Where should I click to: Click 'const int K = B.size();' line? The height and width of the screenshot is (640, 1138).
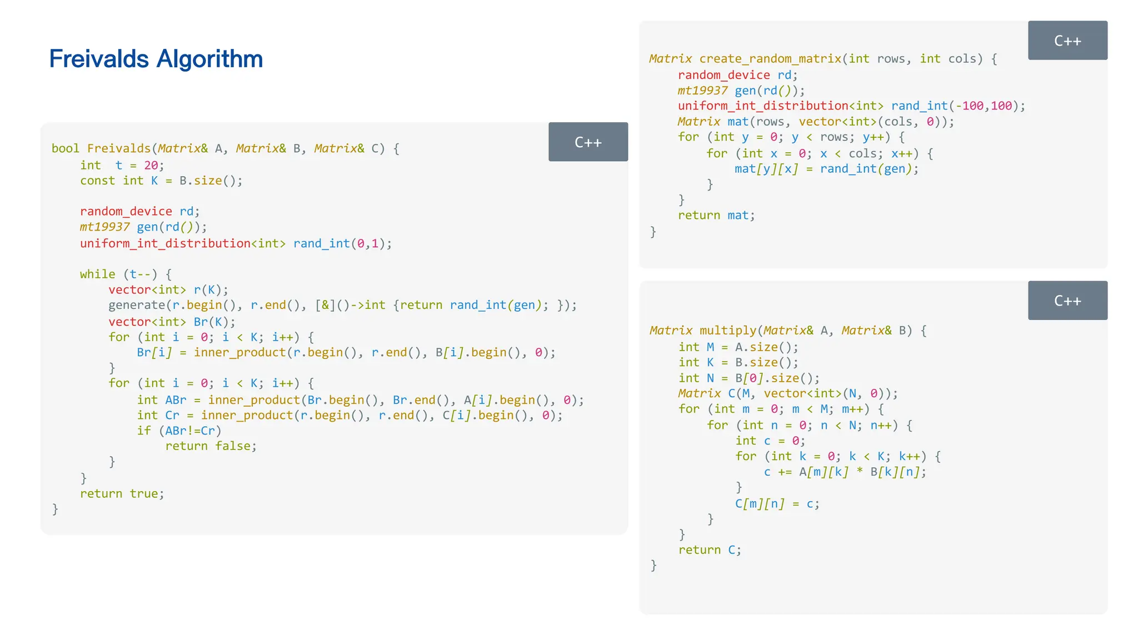(x=161, y=181)
